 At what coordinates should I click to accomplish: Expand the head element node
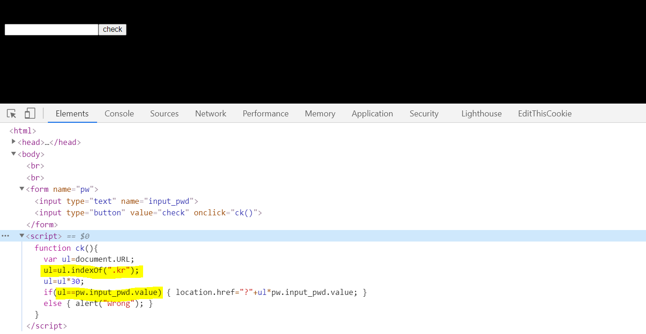point(14,142)
